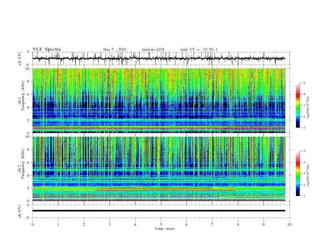Click the ch.2 'Frequency (kHz)' axis label
The height and width of the screenshot is (252, 326).
(23, 163)
